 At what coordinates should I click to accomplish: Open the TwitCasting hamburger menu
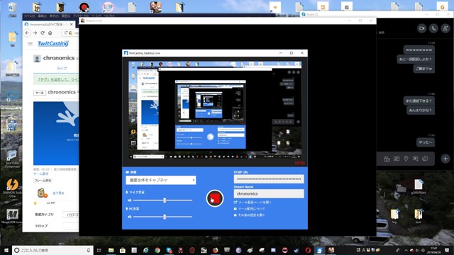pos(30,44)
